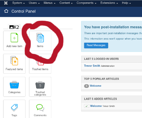Viewport: 142px width, 118px height.
Task: Expand the System dropdown arrow
Action: tap(24, 3)
